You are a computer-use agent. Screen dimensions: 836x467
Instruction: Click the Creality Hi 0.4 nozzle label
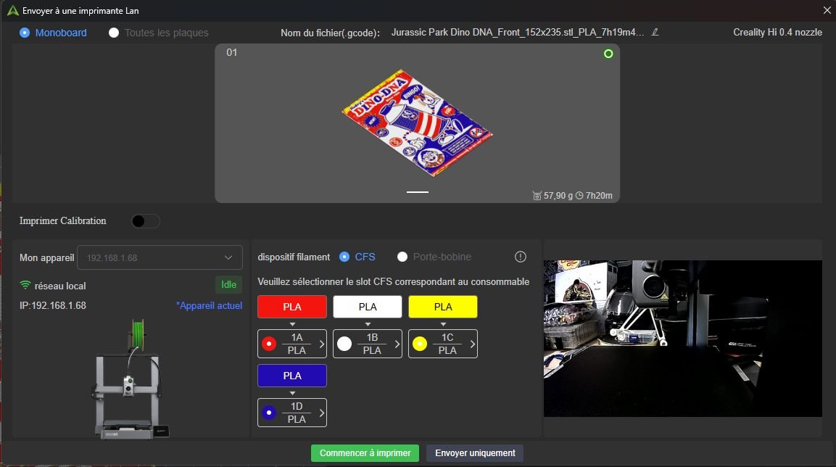point(777,33)
